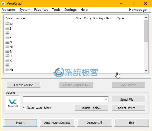This screenshot has height=131, width=152.
Task: Select drive F: icon in the list
Action: point(7,38)
